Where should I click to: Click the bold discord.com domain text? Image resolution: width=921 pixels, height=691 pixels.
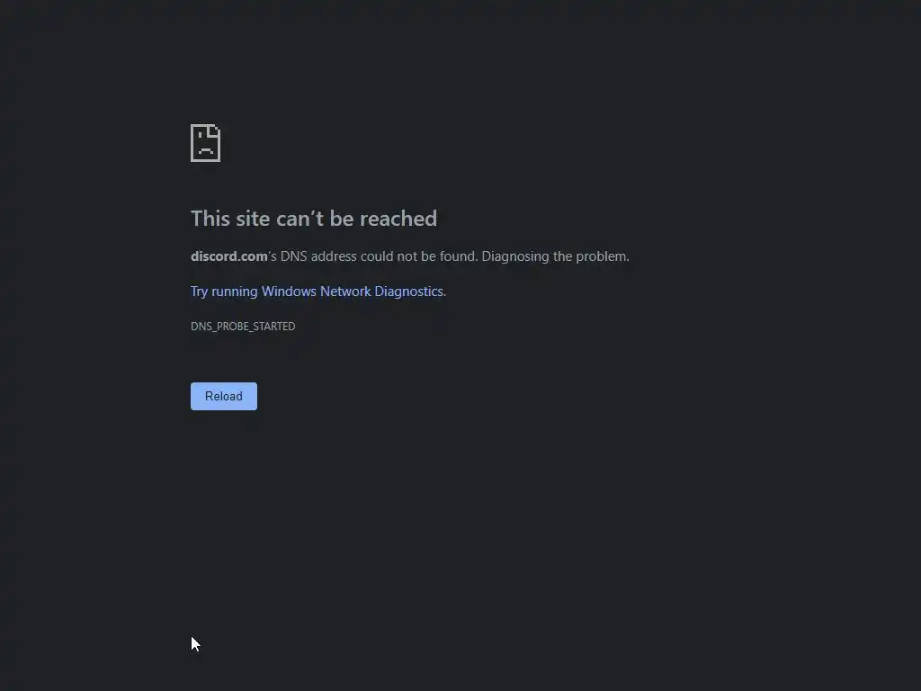(x=229, y=256)
